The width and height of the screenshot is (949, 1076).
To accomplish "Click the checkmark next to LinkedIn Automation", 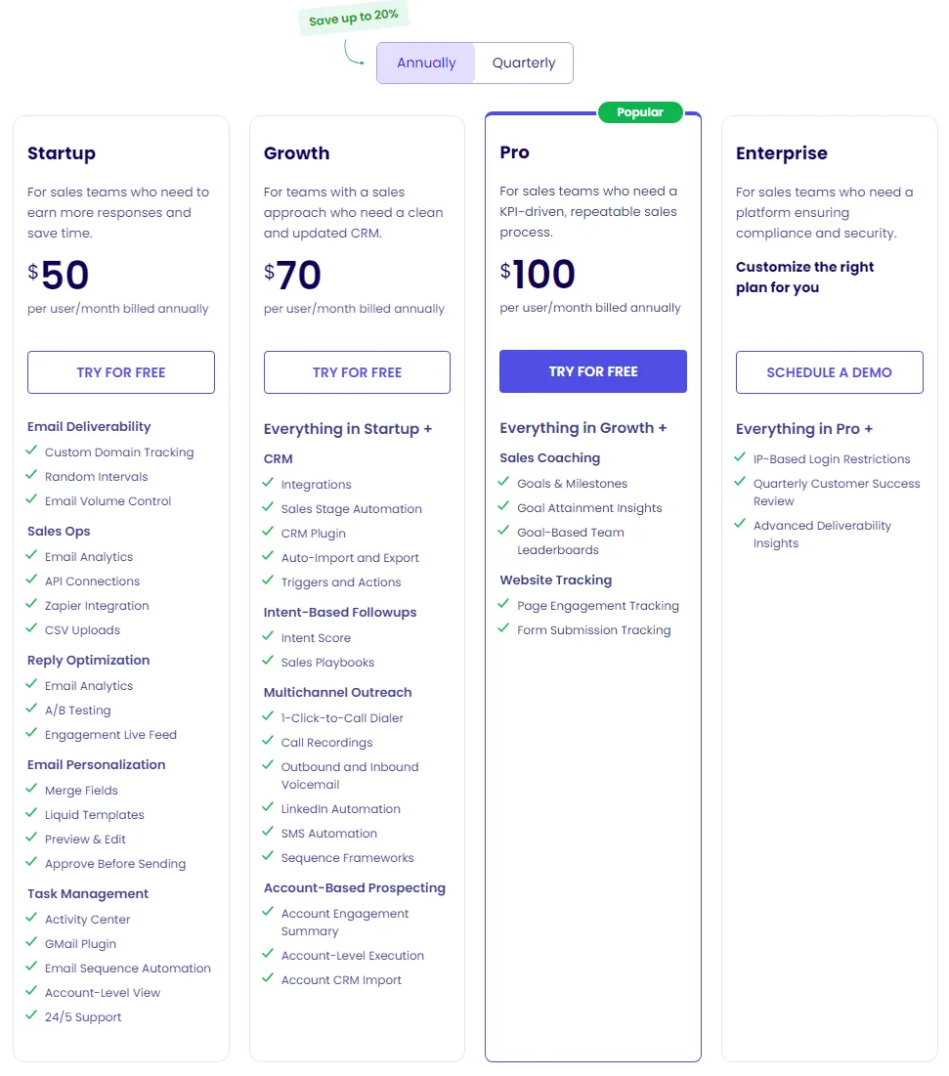I will (x=269, y=808).
